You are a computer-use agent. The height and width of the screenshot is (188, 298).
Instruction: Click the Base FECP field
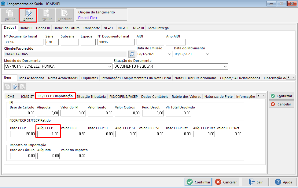point(23,134)
